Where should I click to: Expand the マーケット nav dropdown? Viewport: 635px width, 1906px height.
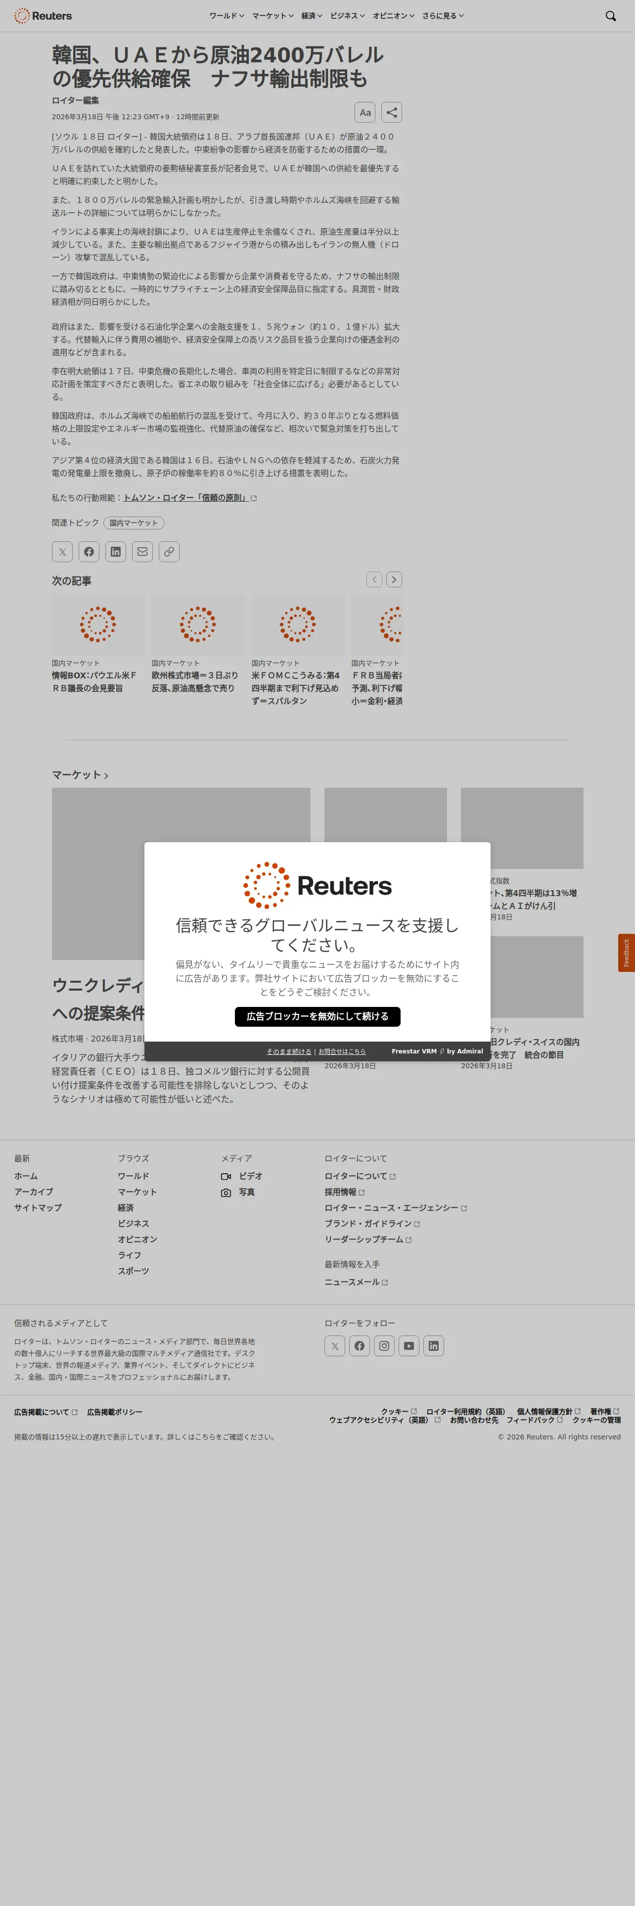tap(273, 15)
